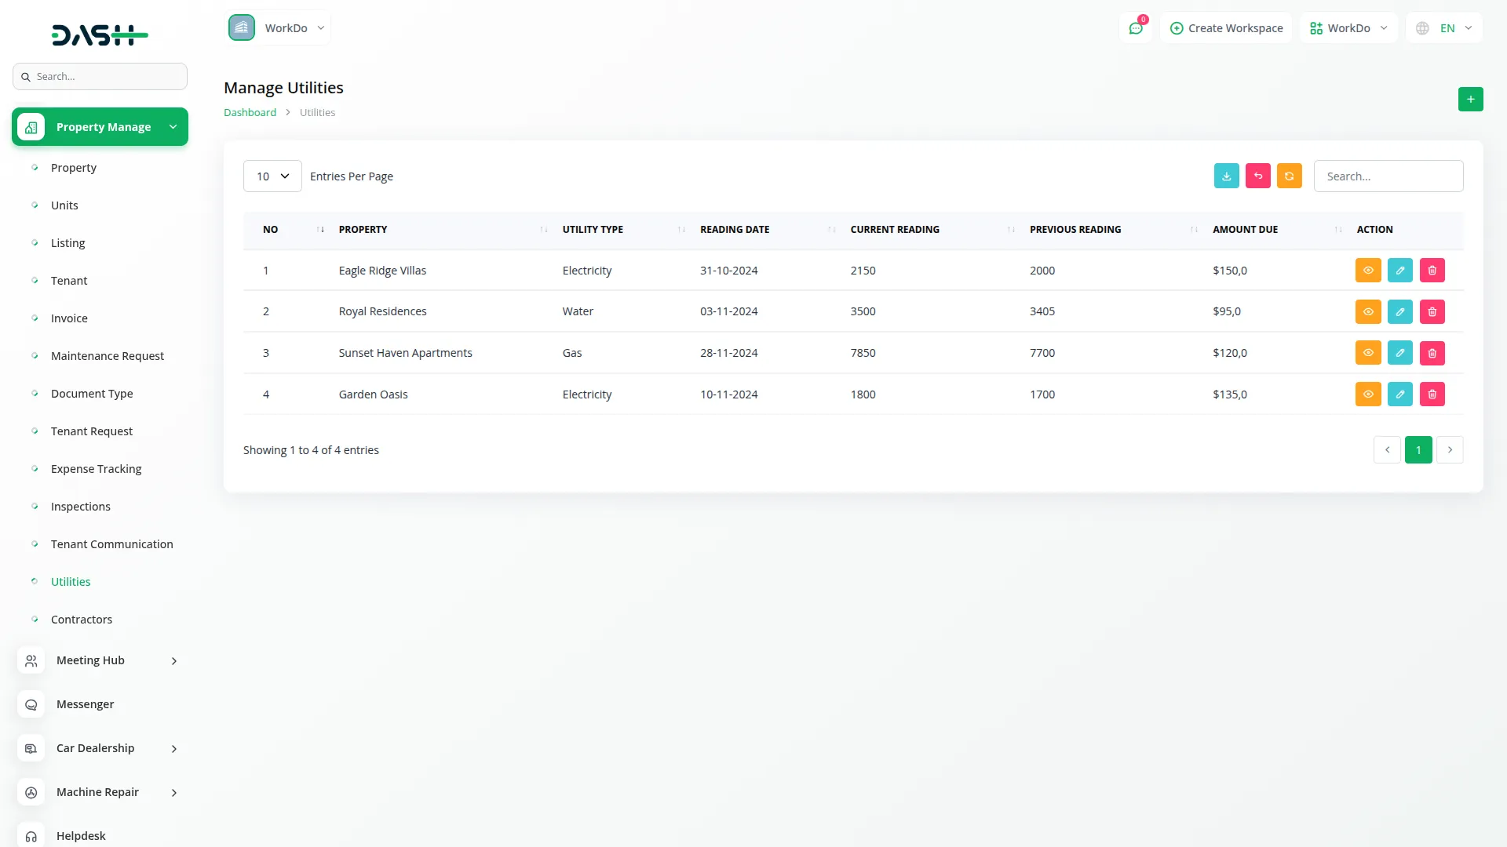The image size is (1507, 847).
Task: Open Contractors in the sidebar
Action: coord(82,620)
